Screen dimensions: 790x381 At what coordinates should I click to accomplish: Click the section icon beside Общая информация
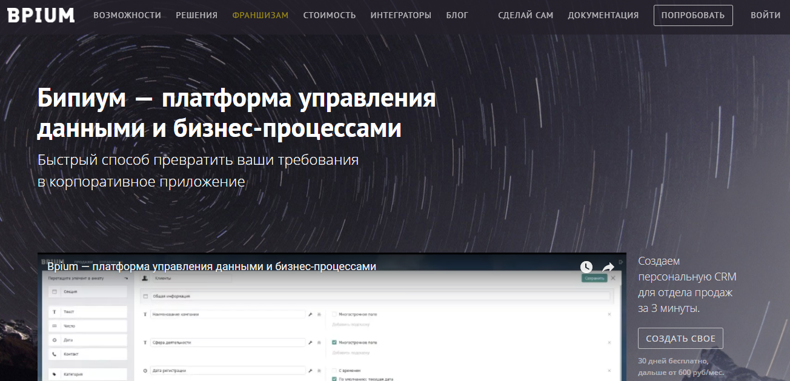click(145, 296)
